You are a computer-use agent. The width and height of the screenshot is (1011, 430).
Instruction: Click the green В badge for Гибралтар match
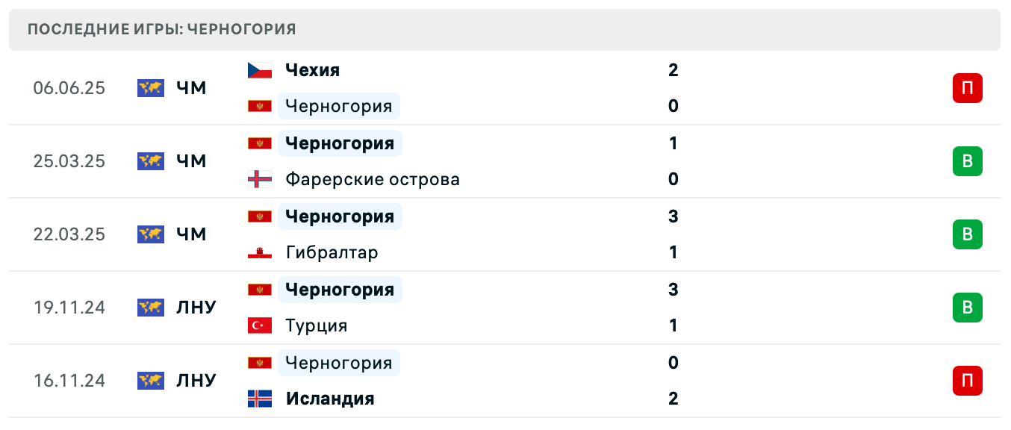click(x=967, y=234)
